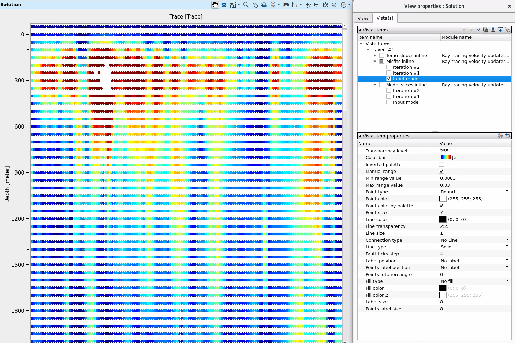Click the black Line color swatch
Screen dimensions: 515x343
pos(443,219)
